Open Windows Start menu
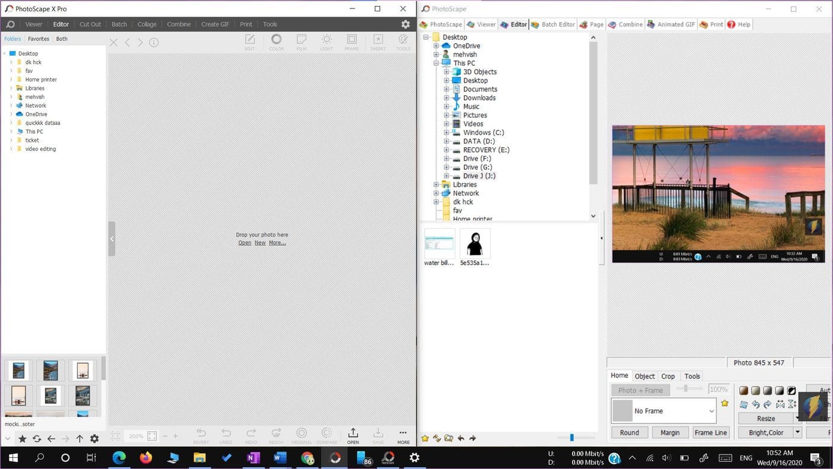The height and width of the screenshot is (469, 833). (x=13, y=458)
